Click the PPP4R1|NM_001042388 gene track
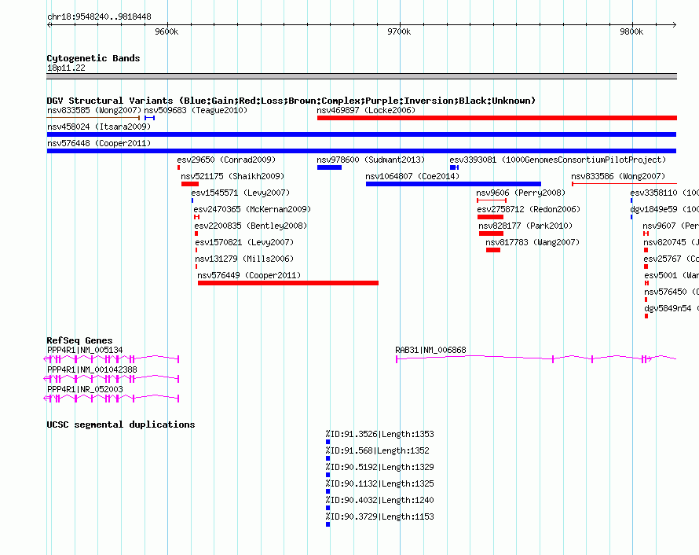This screenshot has width=699, height=555. point(112,378)
